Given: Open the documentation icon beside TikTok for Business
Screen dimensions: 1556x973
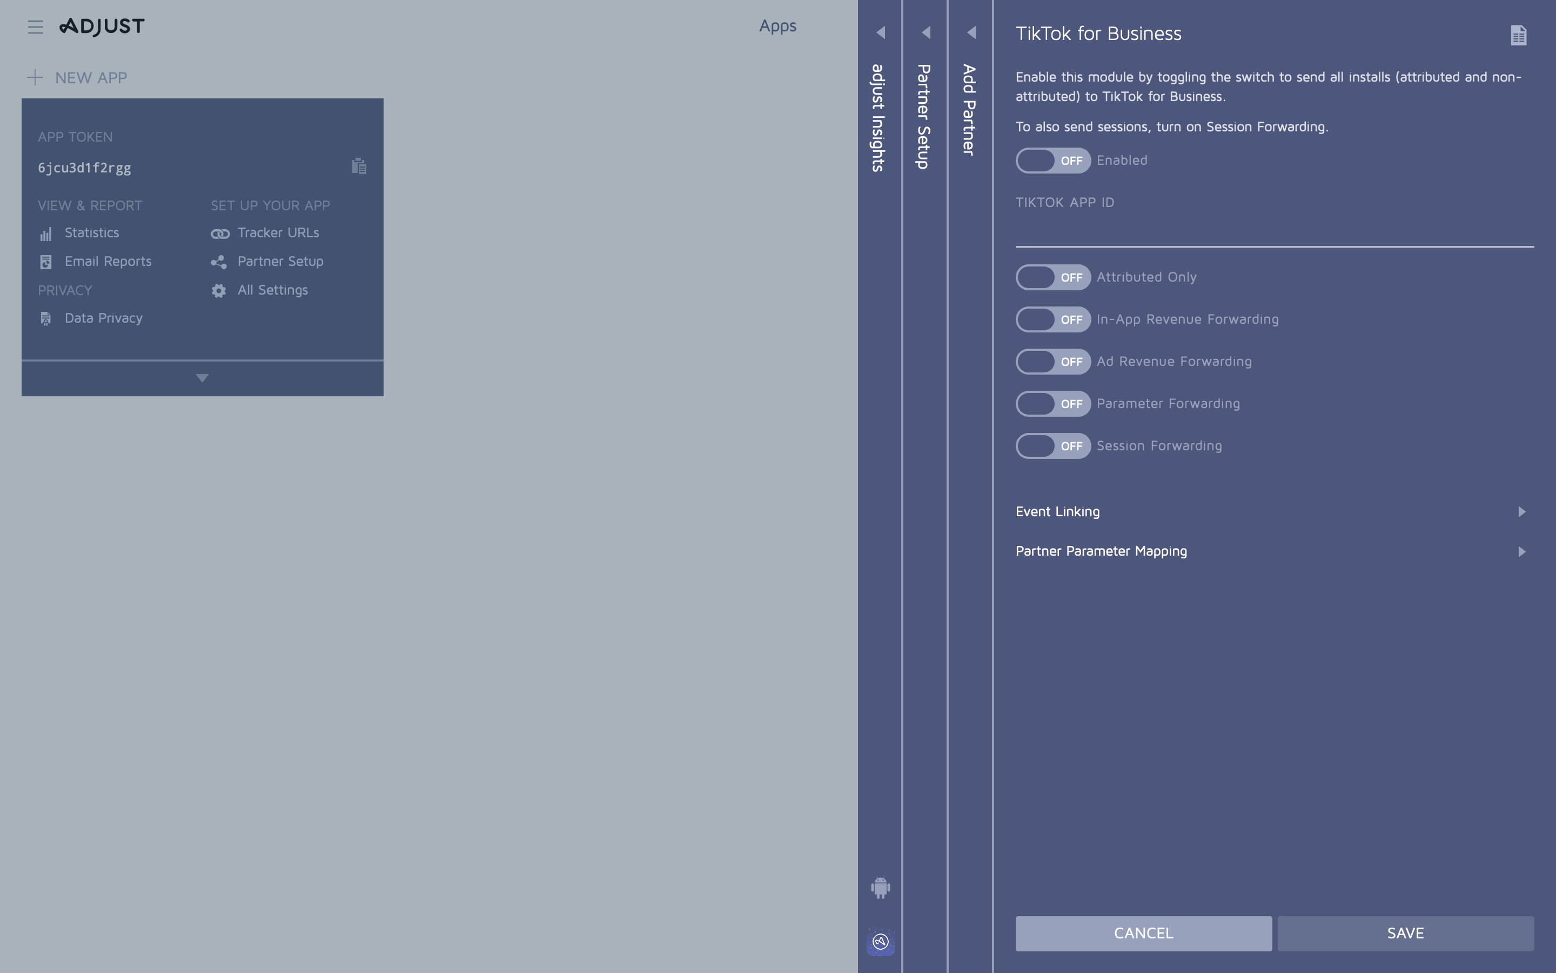Looking at the screenshot, I should coord(1518,35).
